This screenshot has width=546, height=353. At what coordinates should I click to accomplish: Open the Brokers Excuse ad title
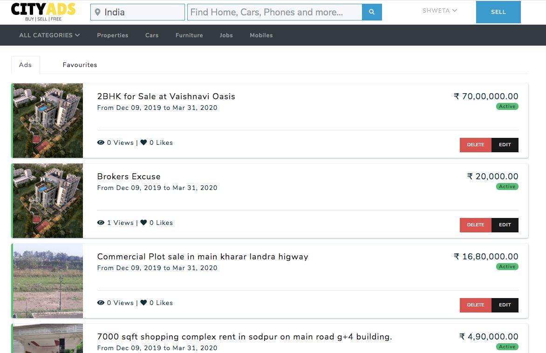[129, 176]
